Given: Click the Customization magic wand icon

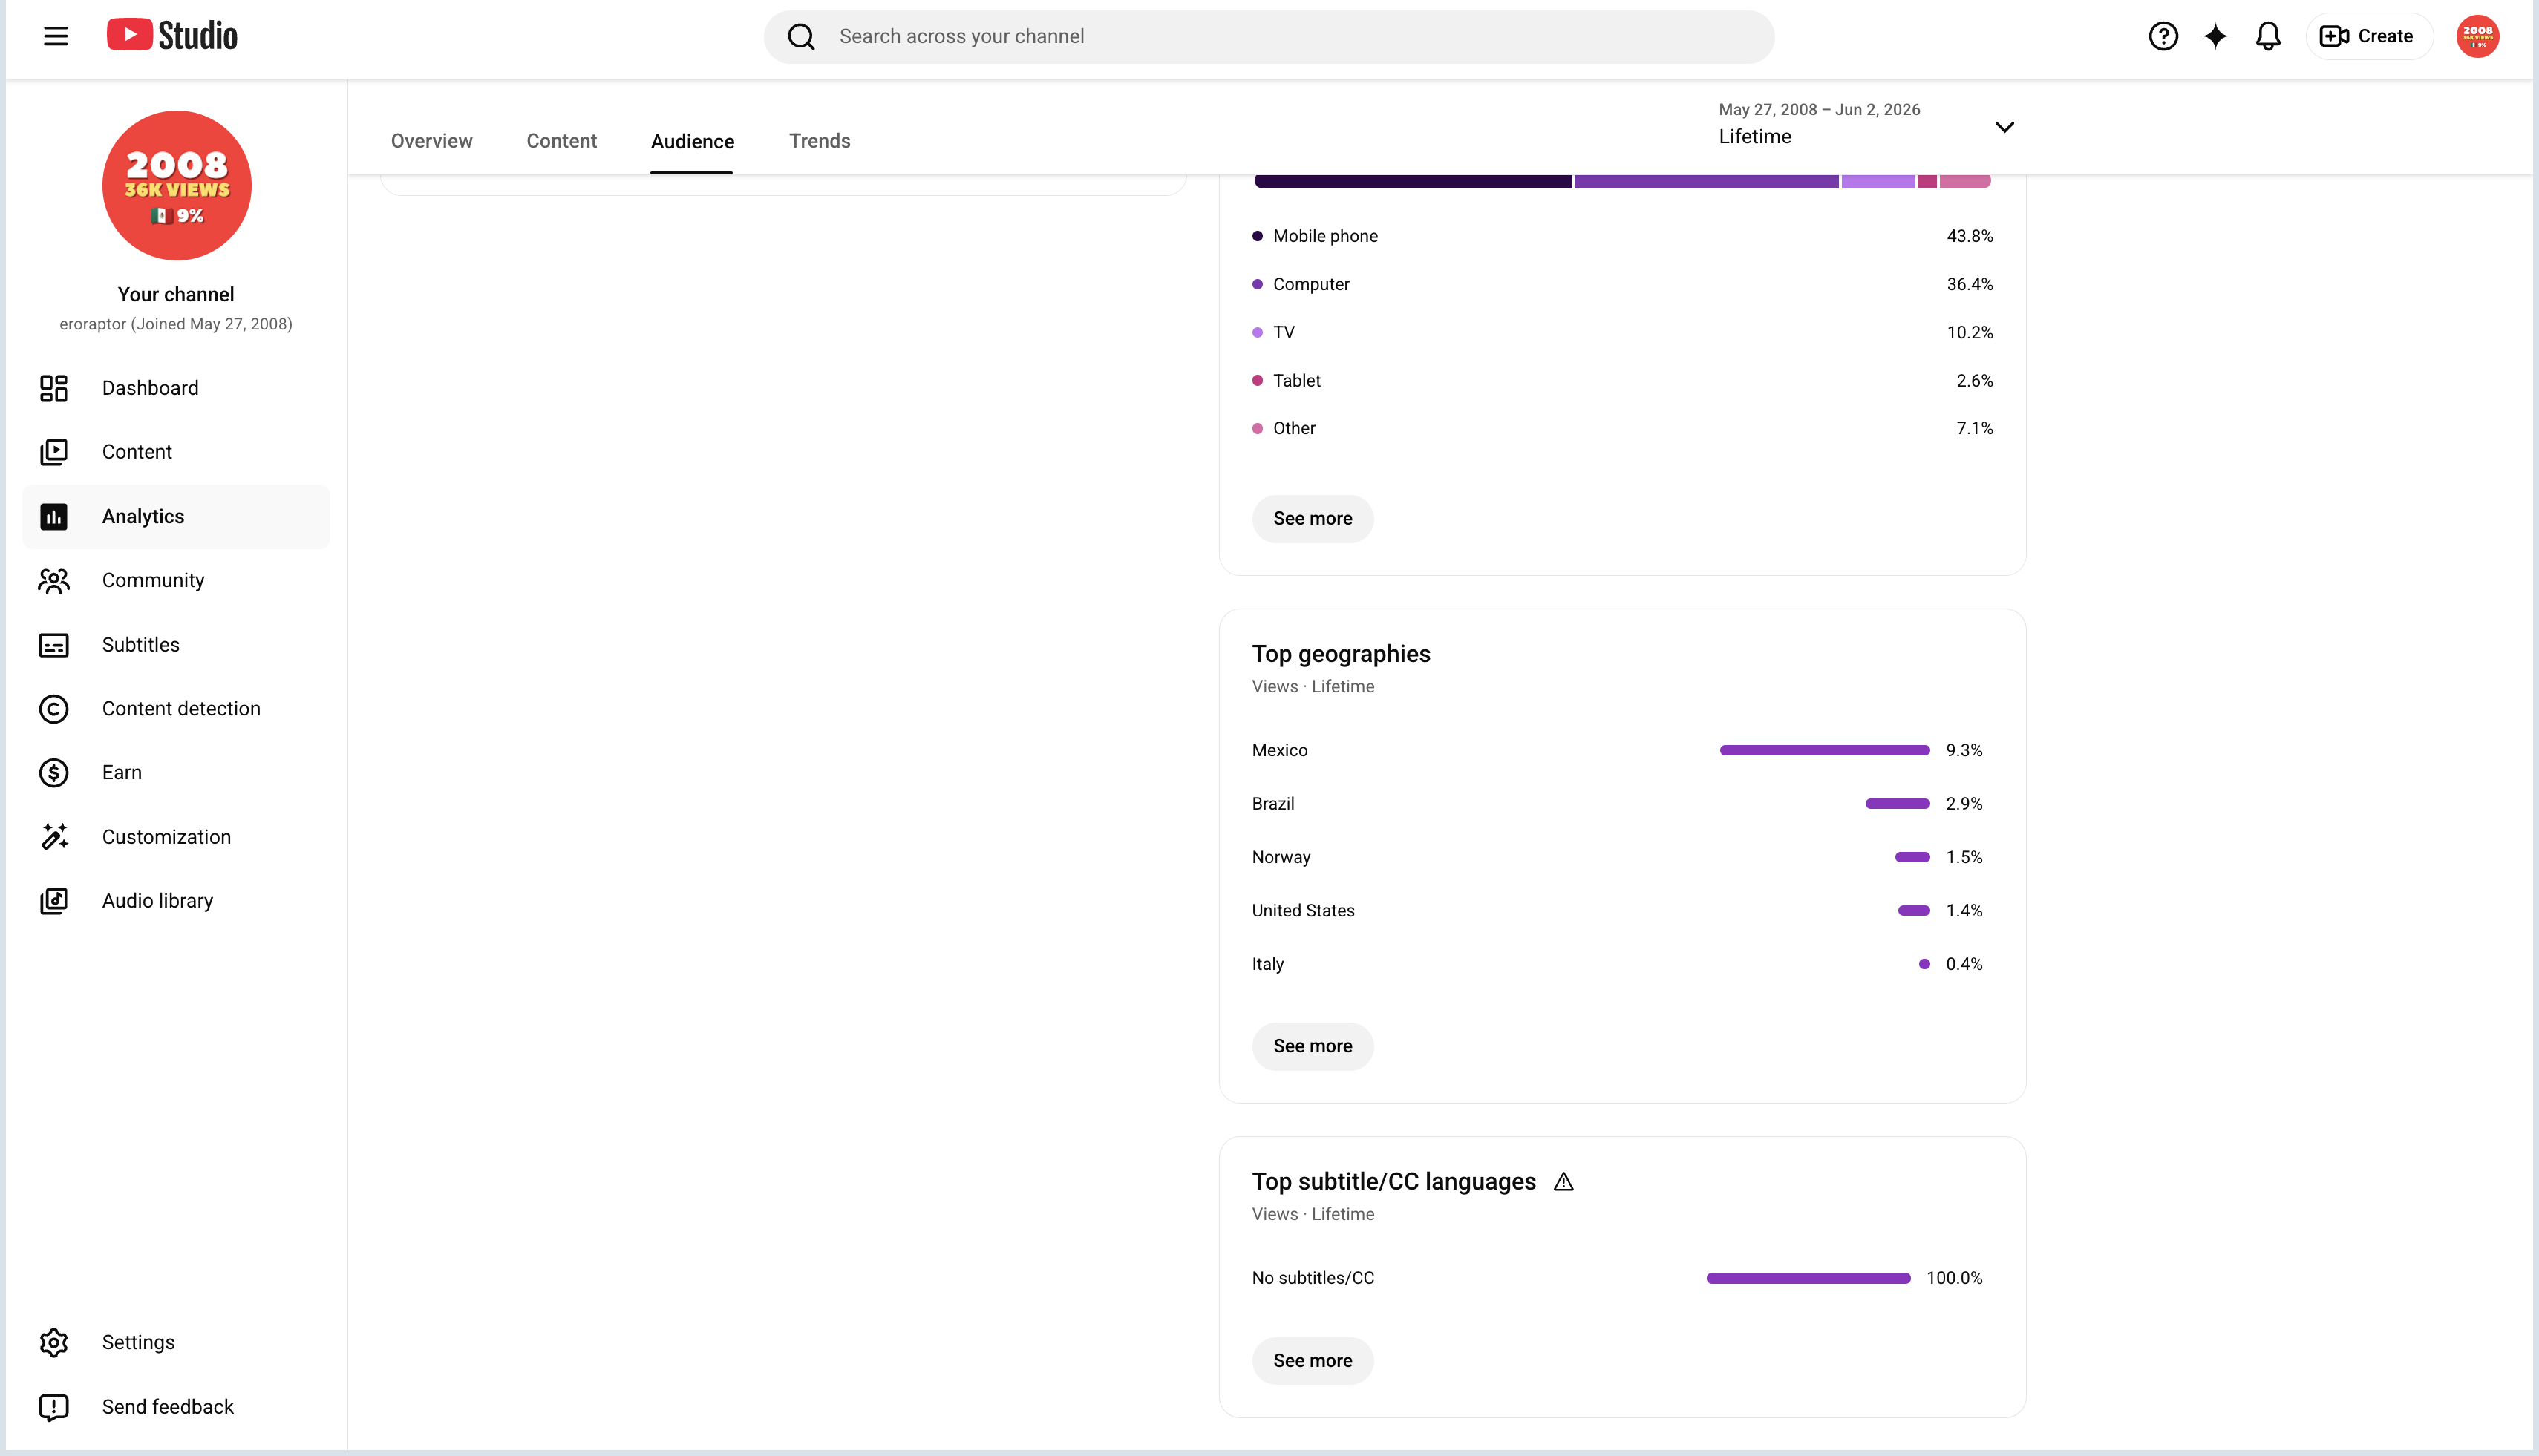Looking at the screenshot, I should pyautogui.click(x=54, y=837).
